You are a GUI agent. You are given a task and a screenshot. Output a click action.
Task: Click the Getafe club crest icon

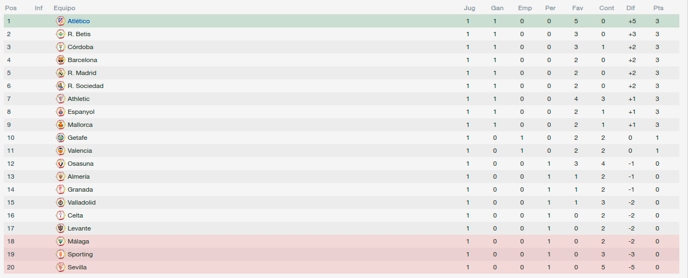pos(60,138)
